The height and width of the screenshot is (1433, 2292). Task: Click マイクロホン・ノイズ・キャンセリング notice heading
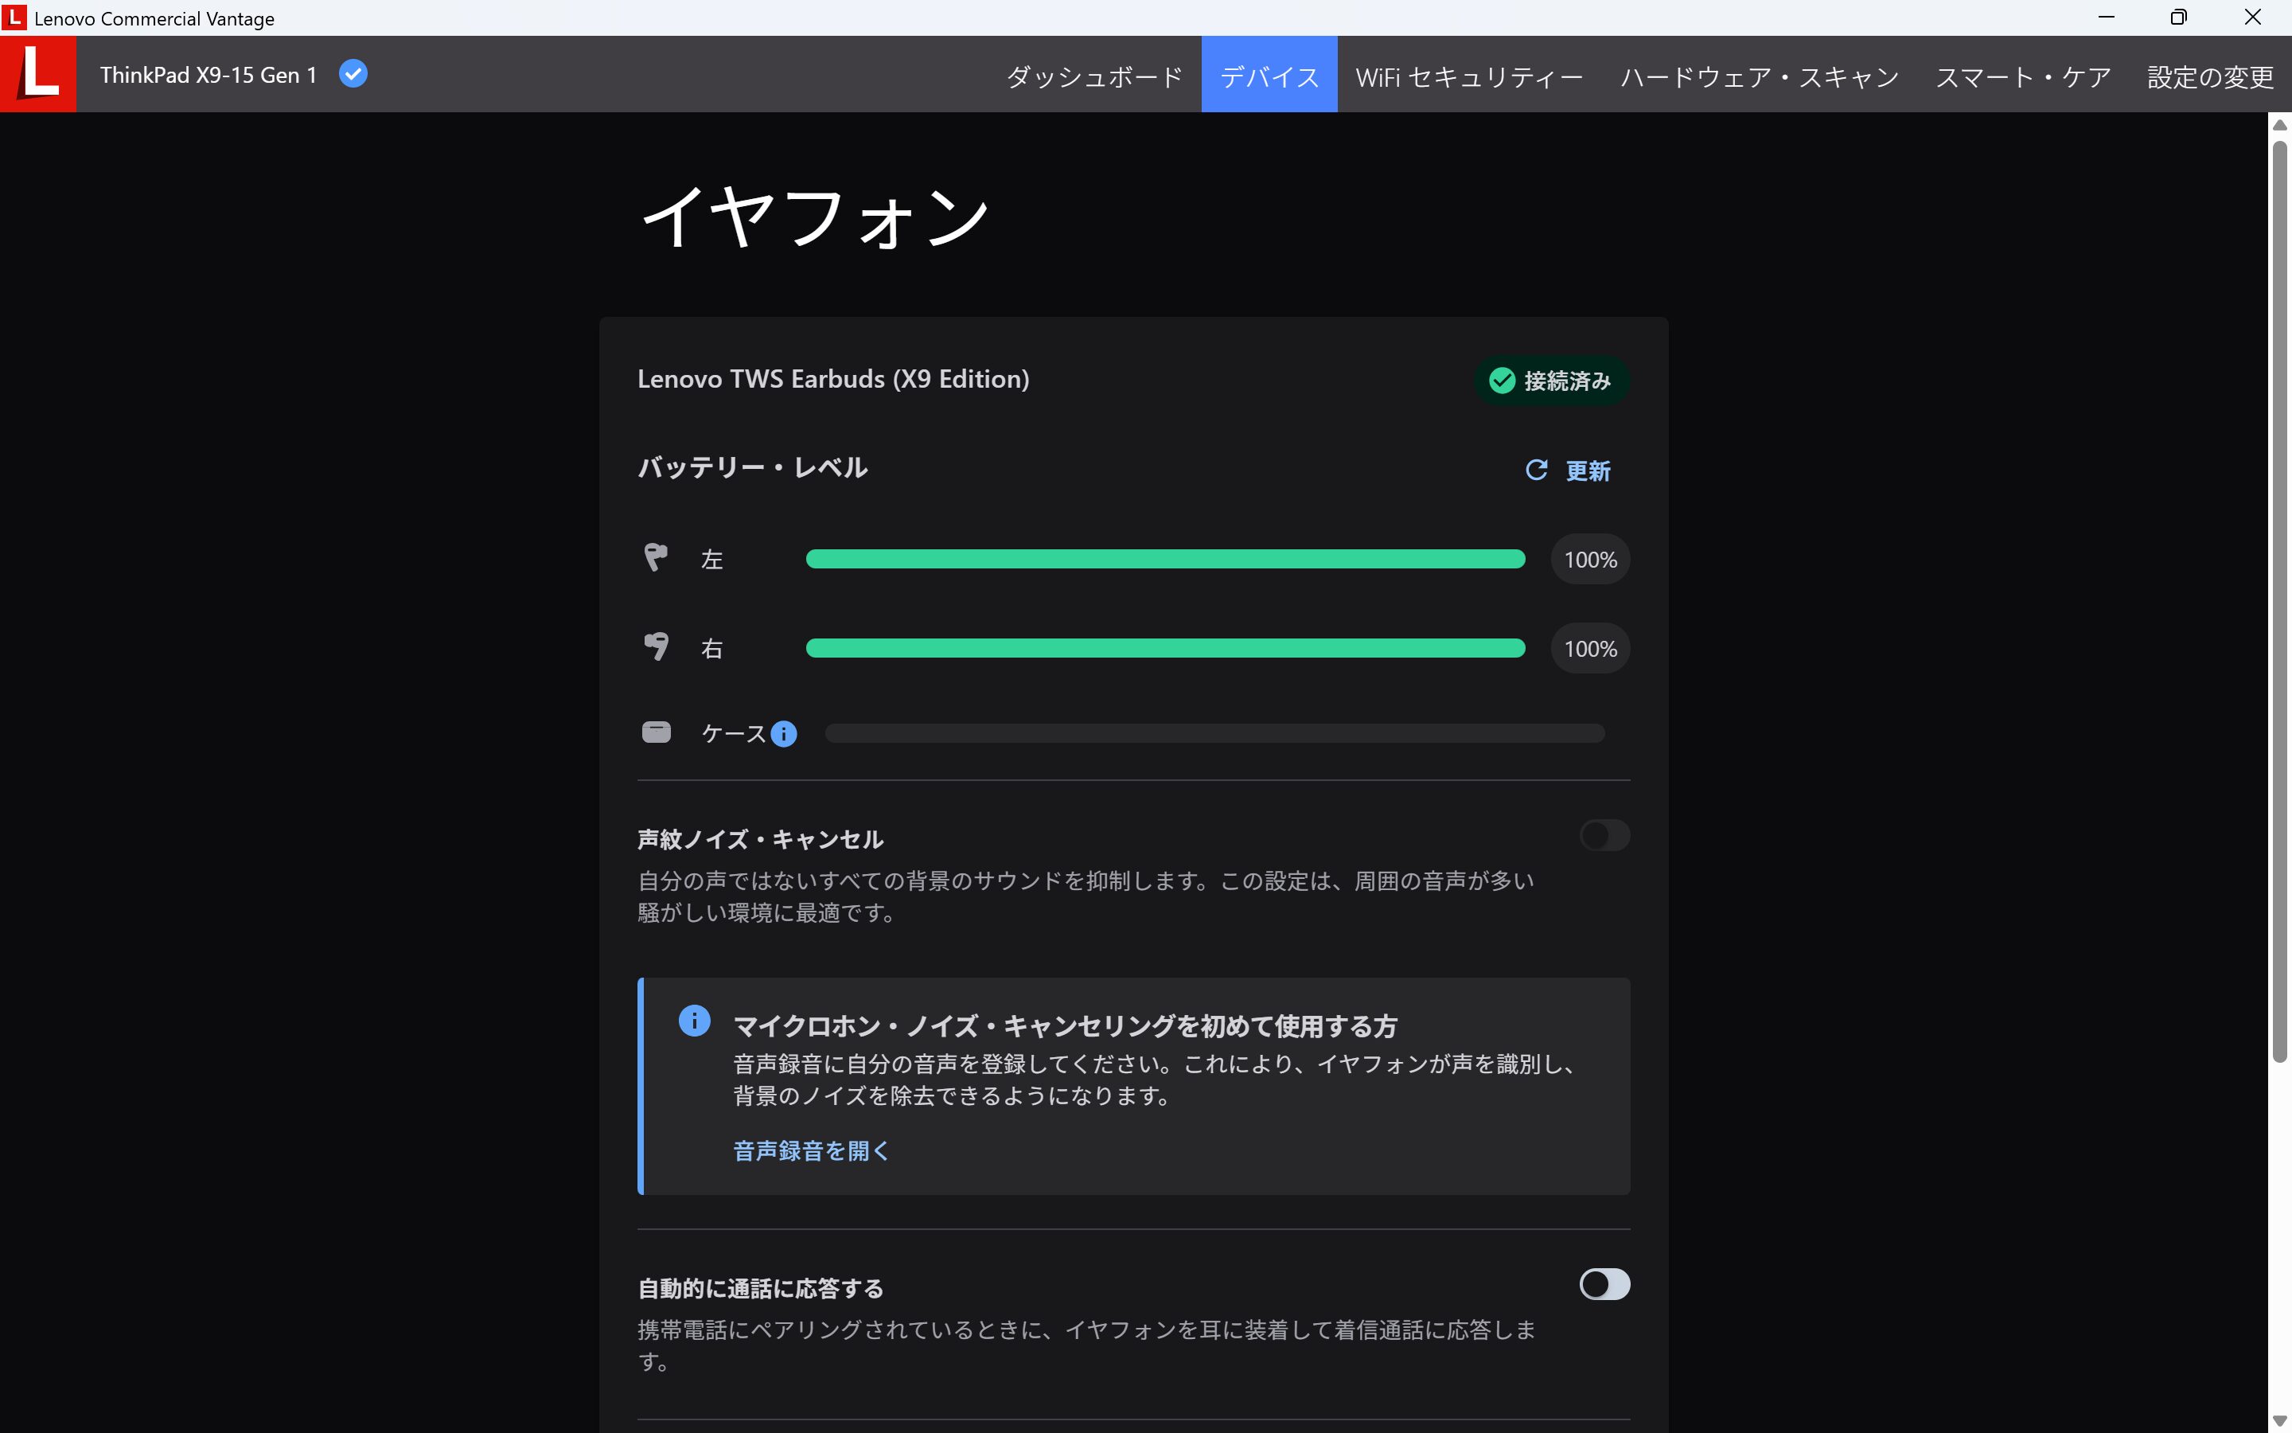pyautogui.click(x=1066, y=1025)
